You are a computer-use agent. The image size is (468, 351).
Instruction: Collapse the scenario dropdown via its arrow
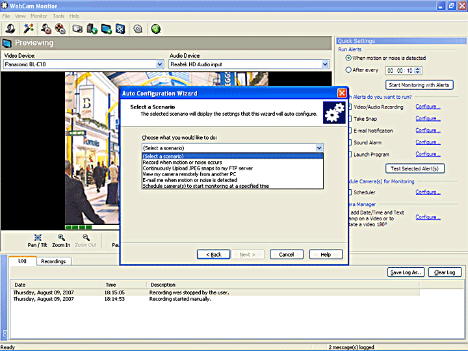319,148
